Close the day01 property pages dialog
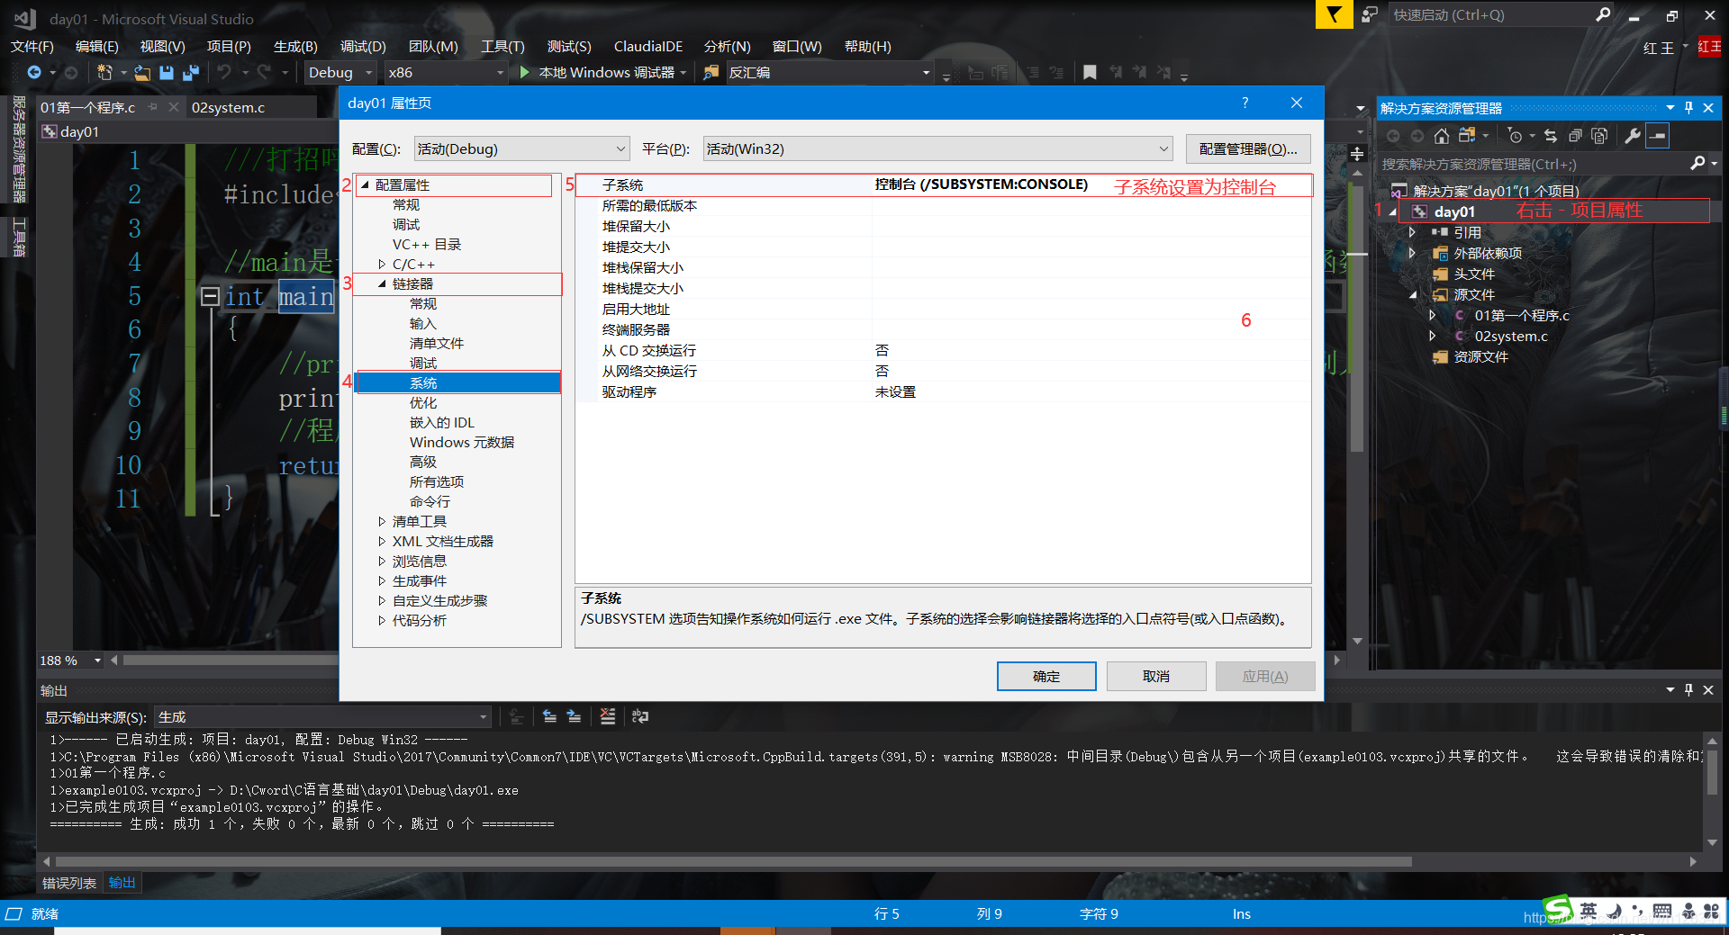1729x935 pixels. click(1297, 103)
